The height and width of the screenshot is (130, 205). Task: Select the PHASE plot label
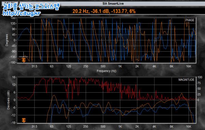coord(190,20)
